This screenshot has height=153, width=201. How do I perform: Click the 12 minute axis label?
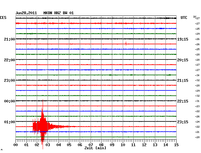tap(144, 145)
